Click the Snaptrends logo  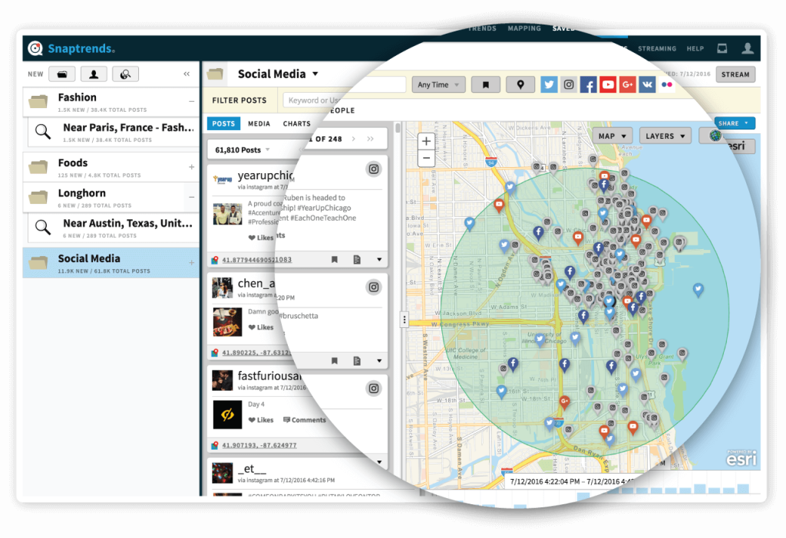point(71,48)
